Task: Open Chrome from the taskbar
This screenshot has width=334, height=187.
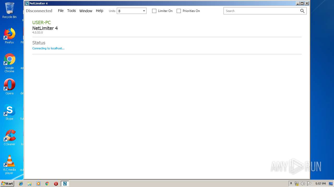Action: pos(47,184)
